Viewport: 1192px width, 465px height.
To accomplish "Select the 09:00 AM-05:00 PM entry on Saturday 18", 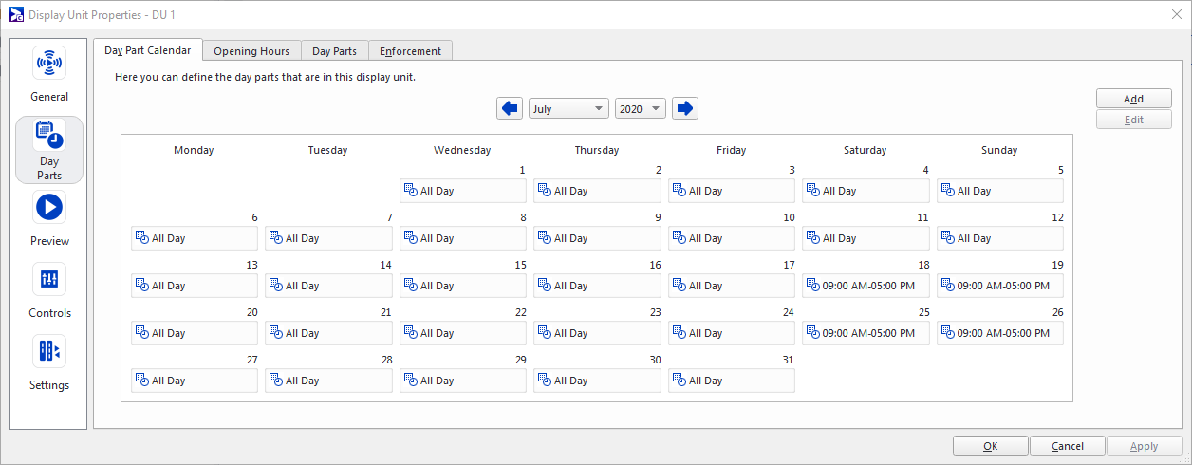I will [x=866, y=286].
